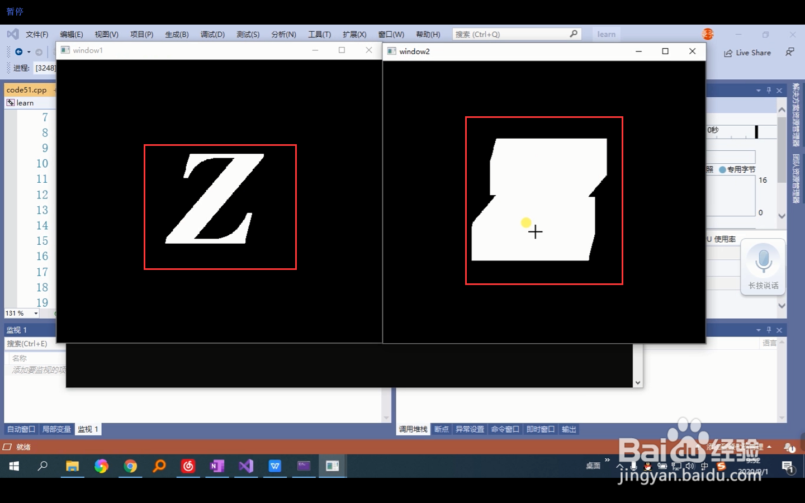Image resolution: width=805 pixels, height=503 pixels.
Task: Switch to the 自动窗口 tab
Action: (x=21, y=429)
